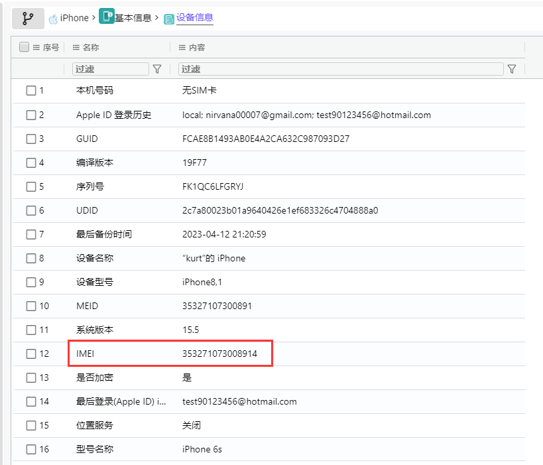Toggle the select-all header checkbox
Image resolution: width=543 pixels, height=465 pixels.
(x=25, y=47)
